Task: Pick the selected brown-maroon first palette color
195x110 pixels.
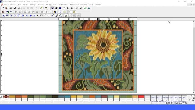Action: (6, 97)
